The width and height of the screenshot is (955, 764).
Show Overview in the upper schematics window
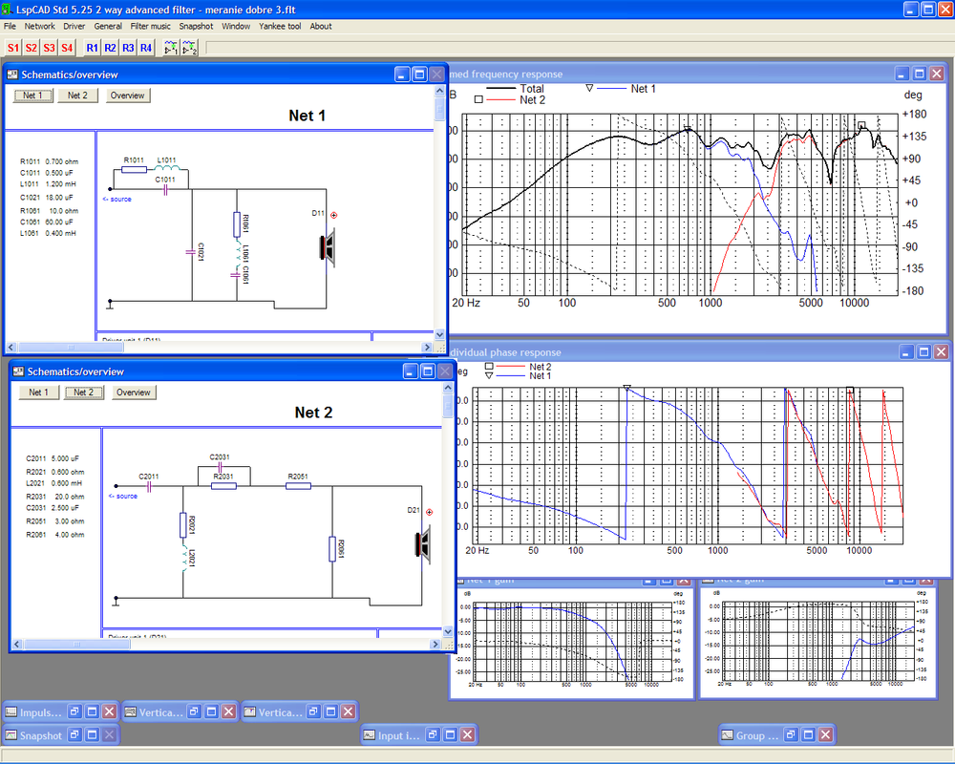pos(127,95)
